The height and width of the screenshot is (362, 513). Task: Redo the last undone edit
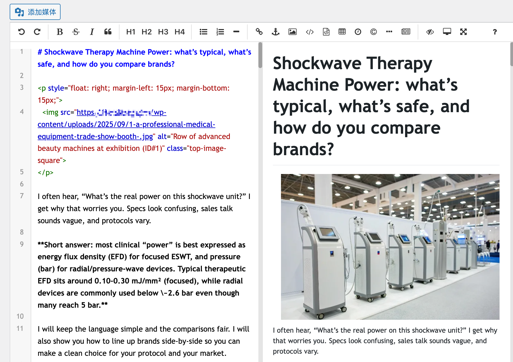37,32
